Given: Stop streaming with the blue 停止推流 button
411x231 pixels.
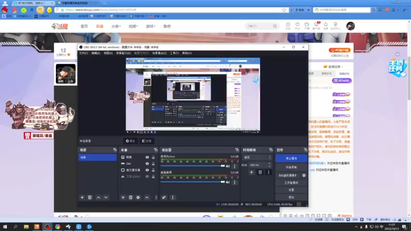Looking at the screenshot, I should point(291,158).
